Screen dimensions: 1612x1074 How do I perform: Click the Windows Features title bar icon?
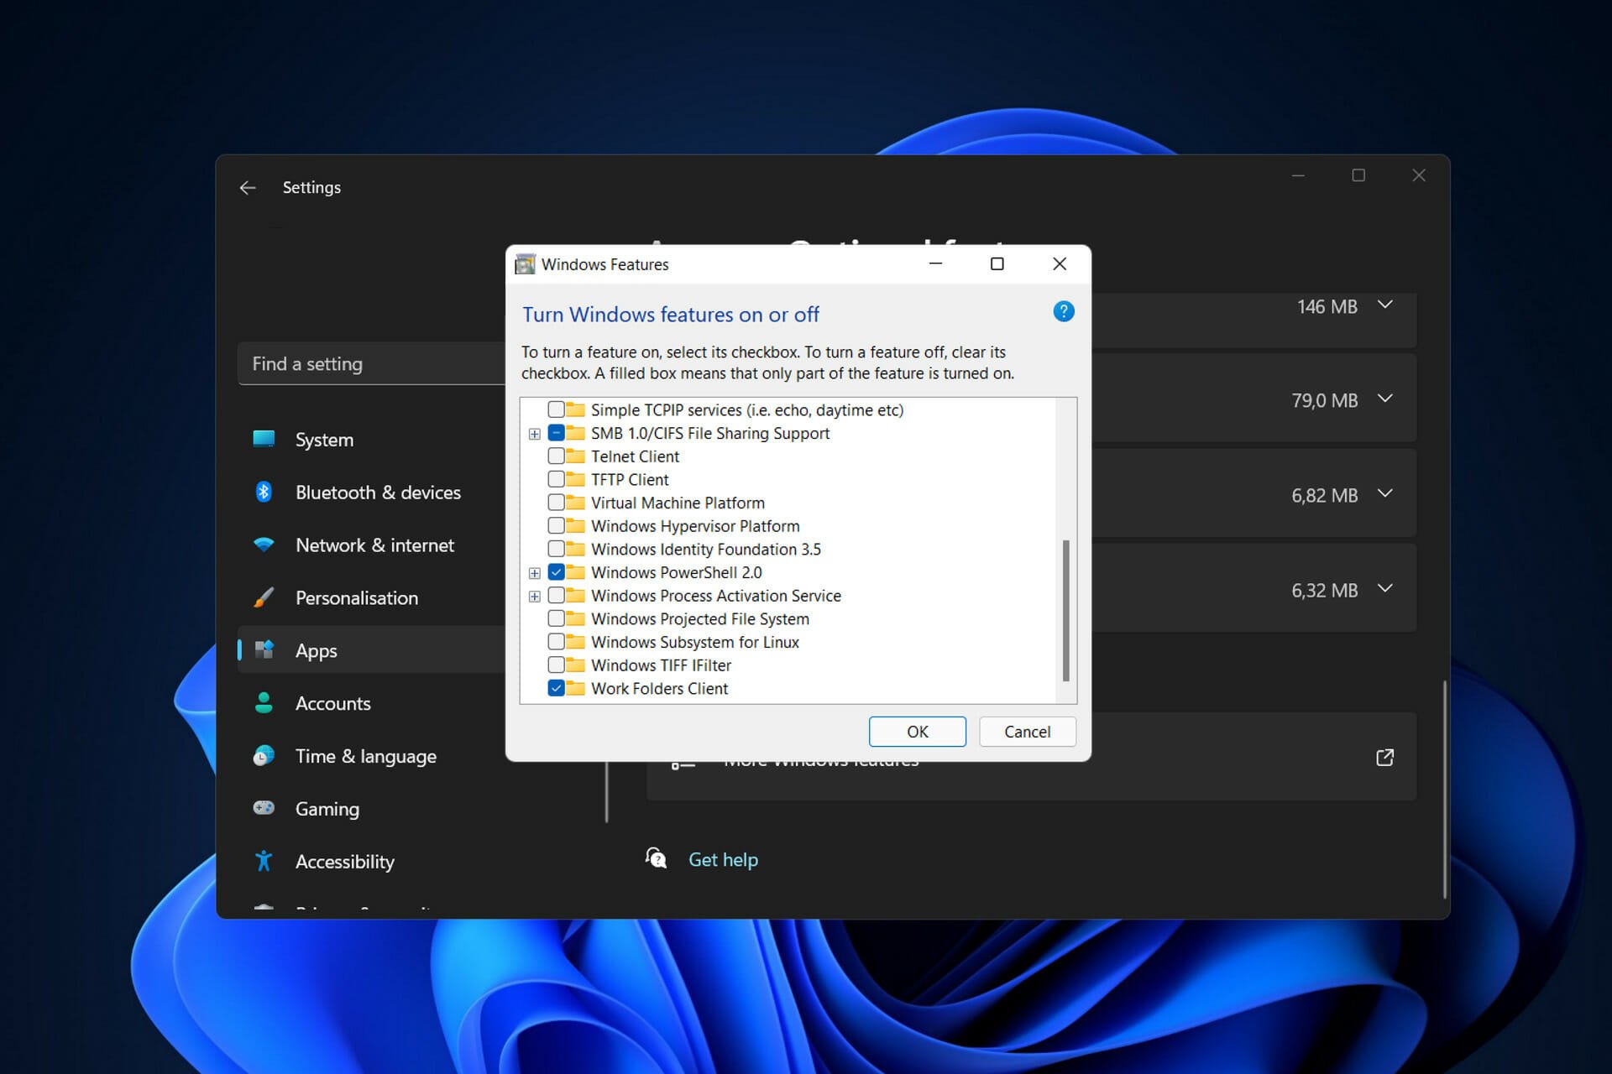click(525, 264)
